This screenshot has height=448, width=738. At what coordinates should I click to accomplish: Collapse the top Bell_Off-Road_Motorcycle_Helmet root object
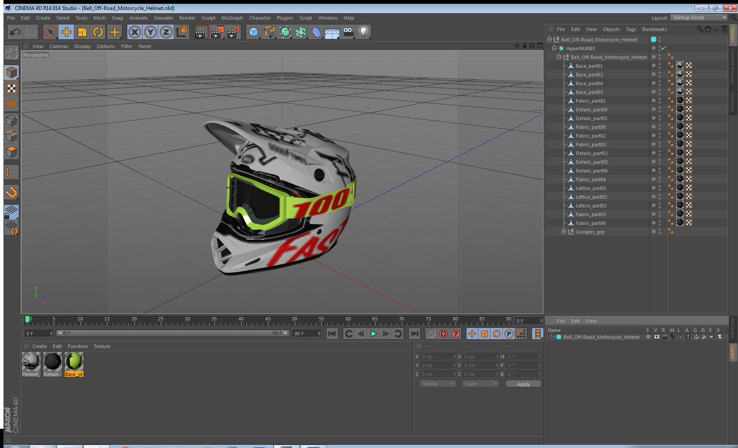[x=550, y=40]
